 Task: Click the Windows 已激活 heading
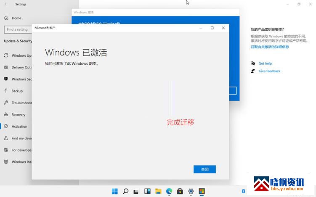(76, 53)
